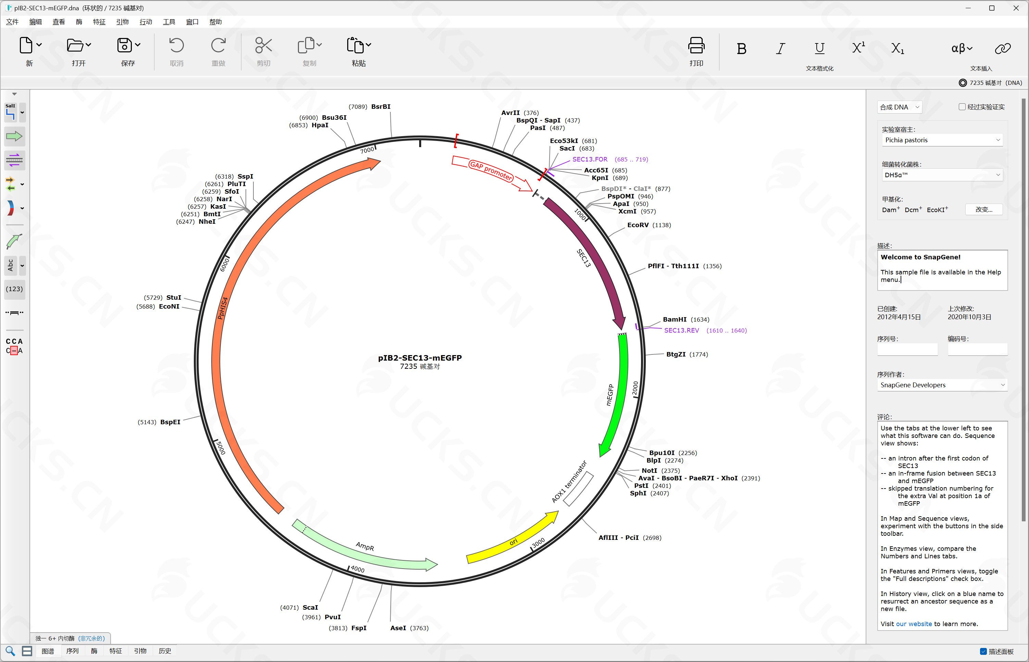Click the split view icon at bottom left

point(27,651)
